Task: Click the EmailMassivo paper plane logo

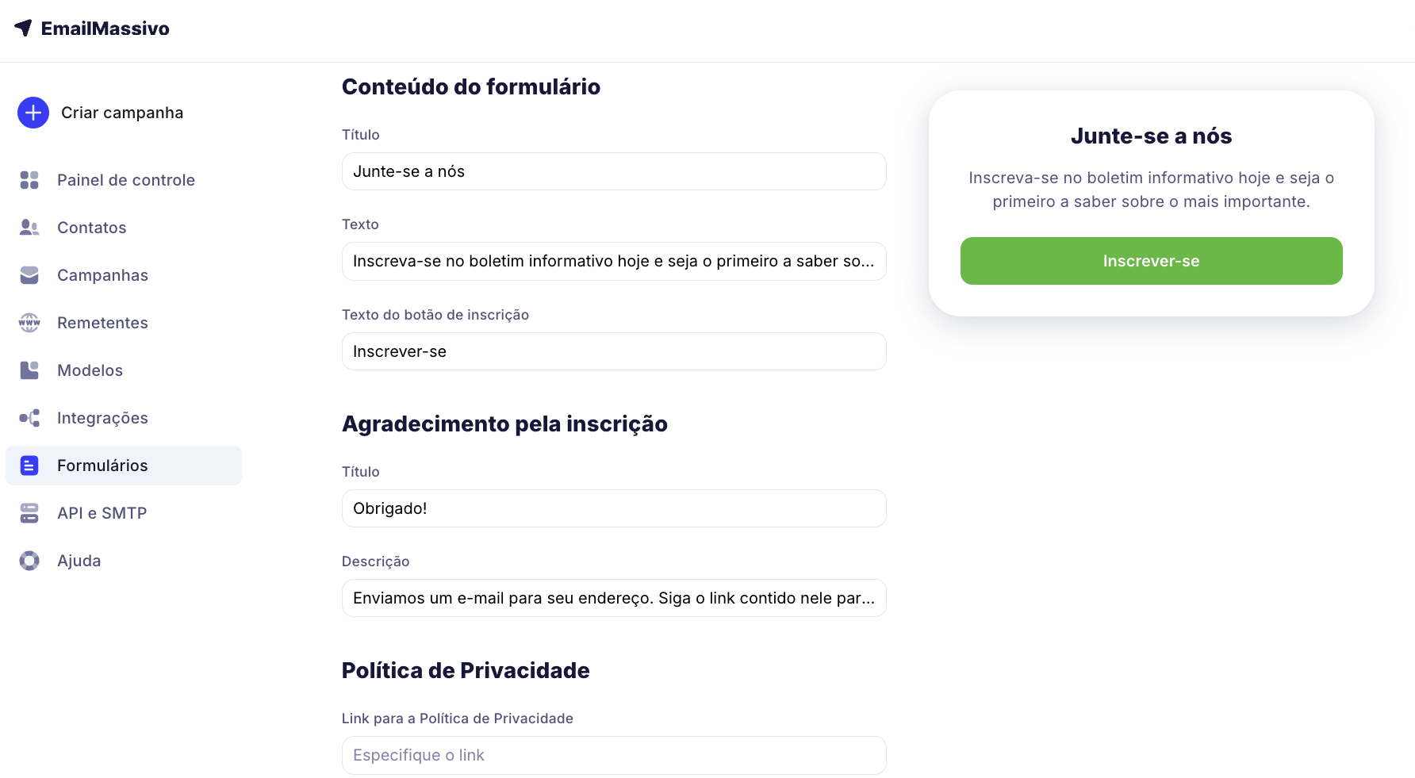Action: point(24,28)
